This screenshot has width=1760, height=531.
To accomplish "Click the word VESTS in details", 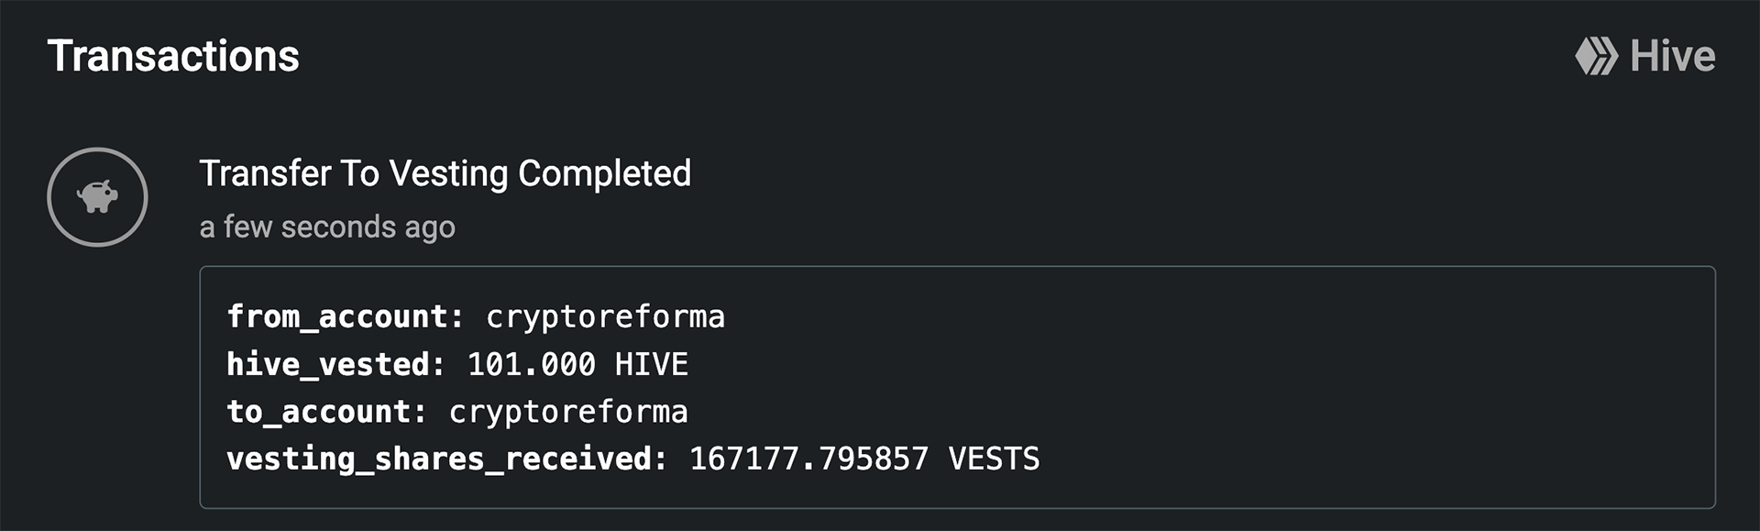I will 994,459.
